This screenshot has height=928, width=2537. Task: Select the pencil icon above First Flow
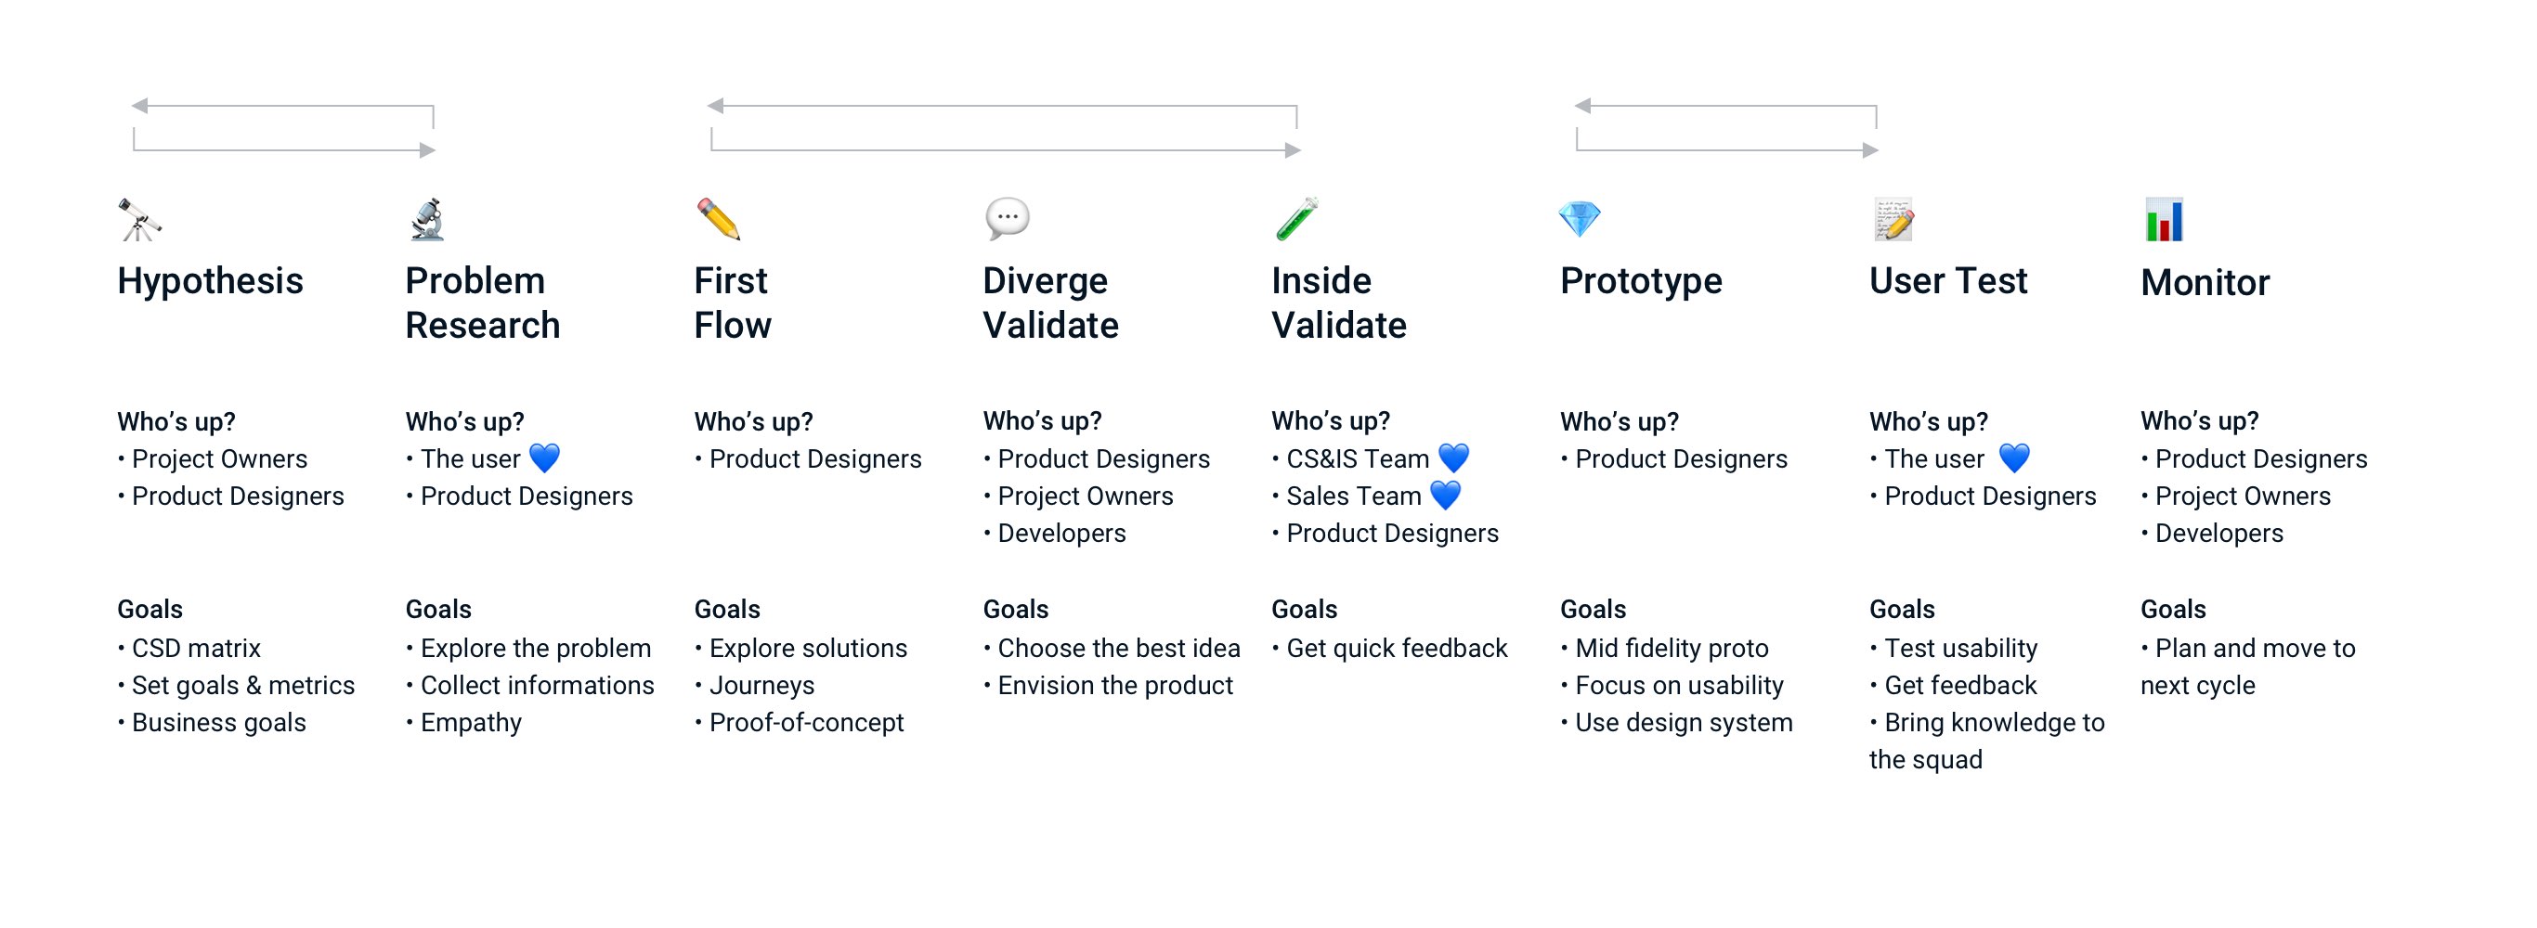tap(718, 219)
